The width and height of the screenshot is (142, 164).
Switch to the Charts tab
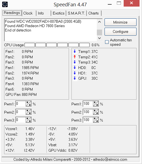click(x=94, y=13)
